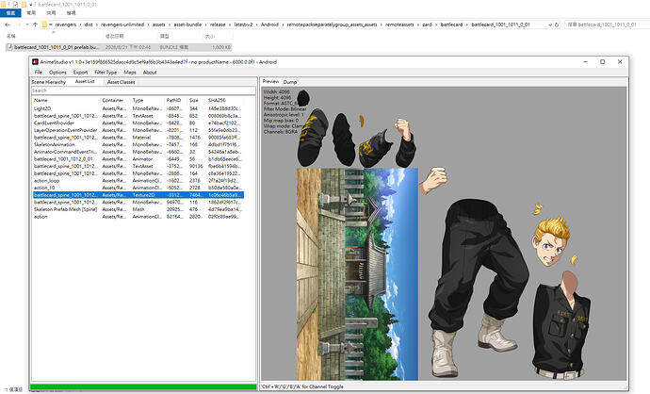Select the SkeletonAnimation asset row
This screenshot has width=650, height=394.
tap(138, 144)
